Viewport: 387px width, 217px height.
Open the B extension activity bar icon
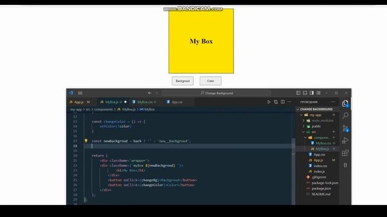coord(345,165)
